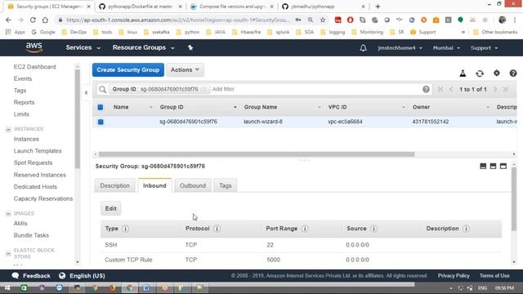
Task: Click the experiments flask icon
Action: (x=463, y=73)
